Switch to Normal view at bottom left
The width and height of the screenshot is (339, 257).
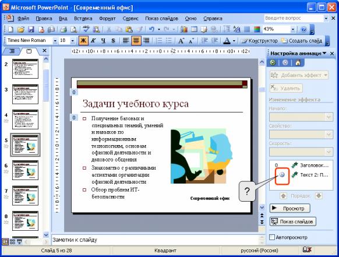tap(5, 242)
